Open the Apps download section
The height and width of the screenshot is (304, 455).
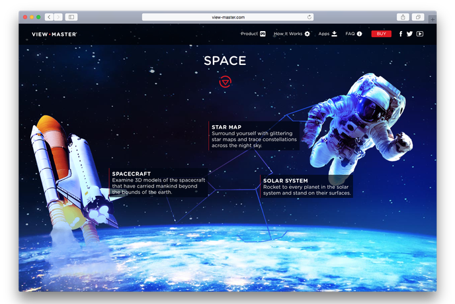327,34
